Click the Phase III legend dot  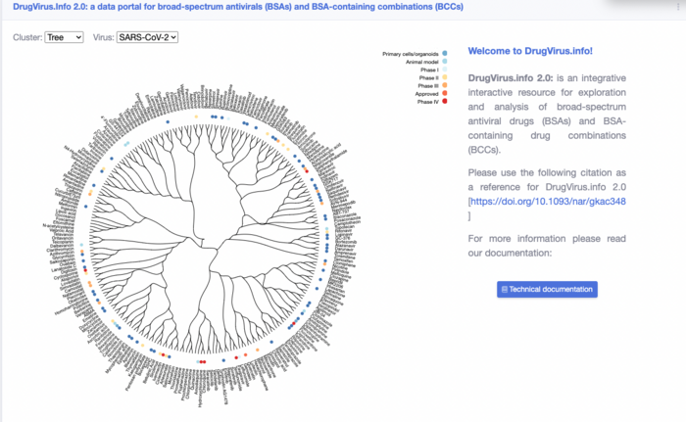coord(446,85)
